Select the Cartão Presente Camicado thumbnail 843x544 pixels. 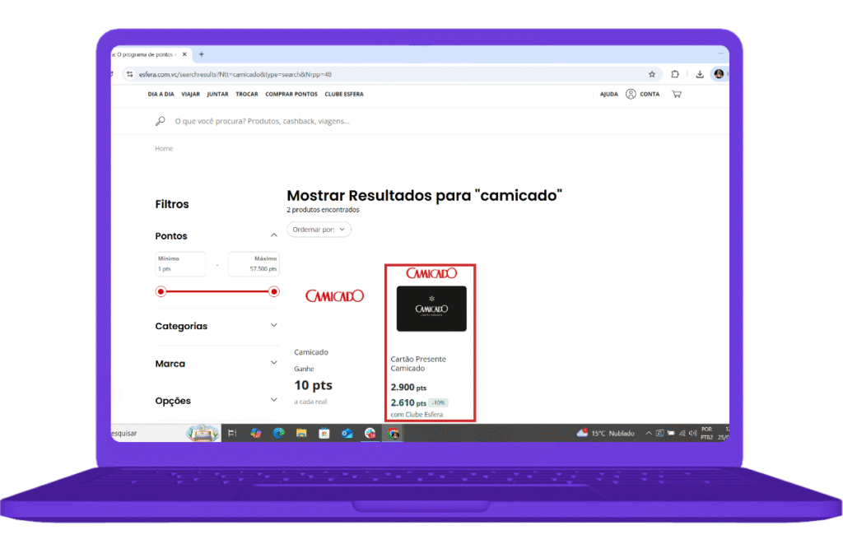click(431, 308)
